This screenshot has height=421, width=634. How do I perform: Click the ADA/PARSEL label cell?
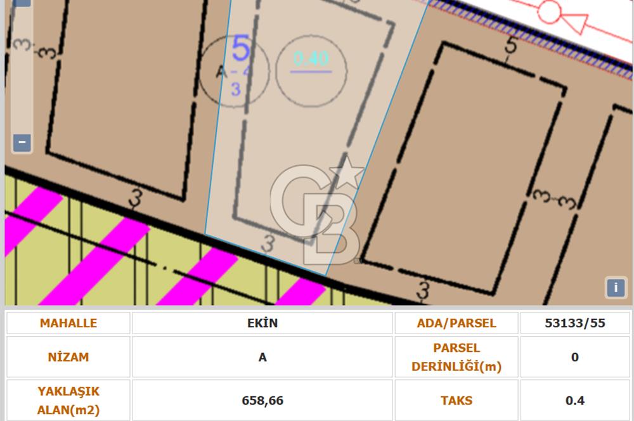456,323
